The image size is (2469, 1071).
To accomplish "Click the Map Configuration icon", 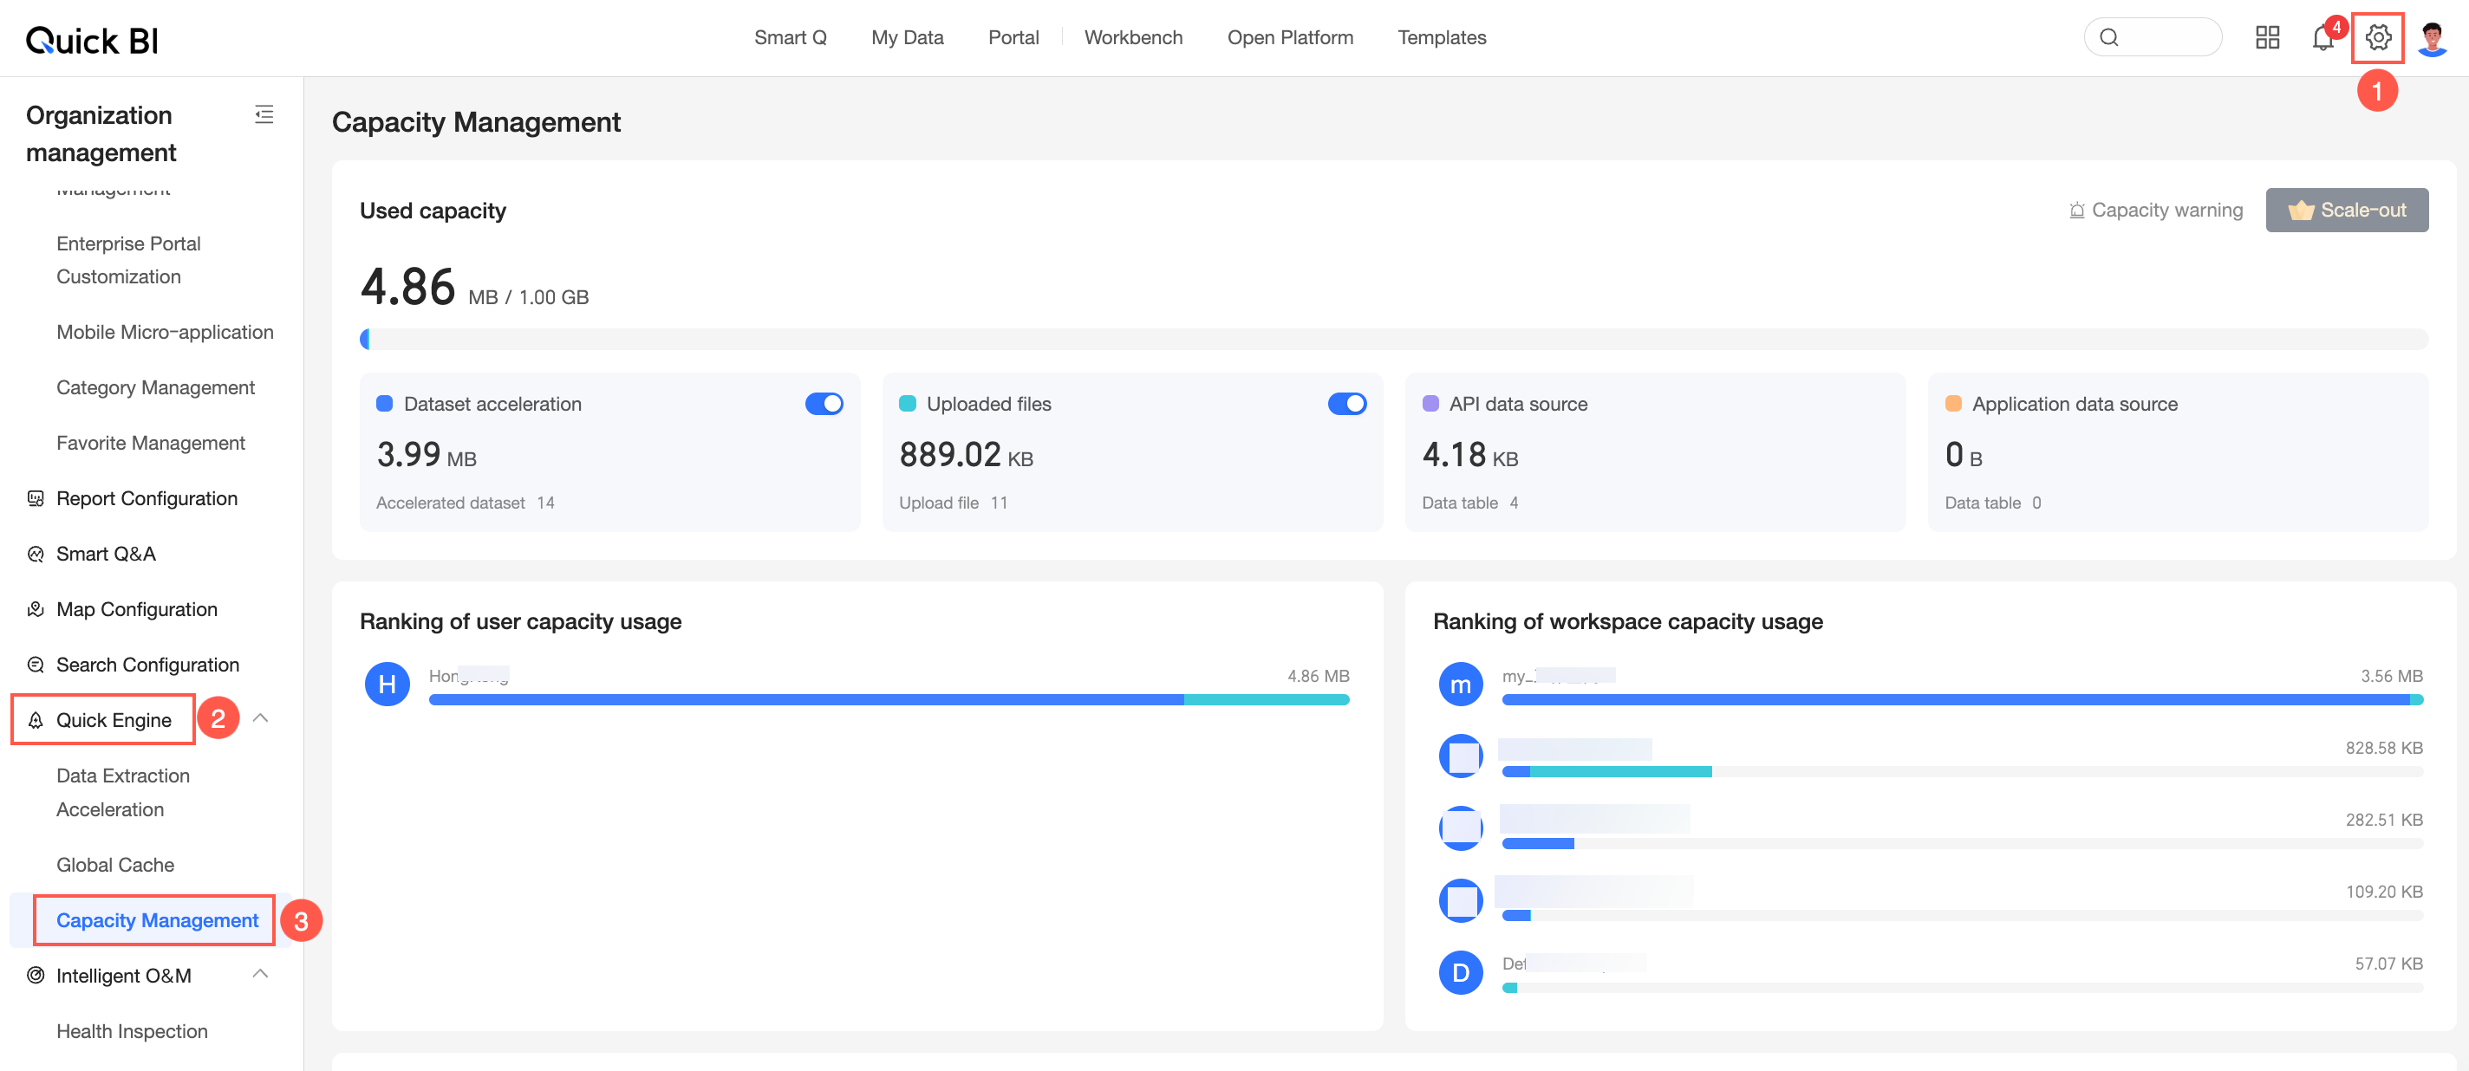I will (36, 609).
